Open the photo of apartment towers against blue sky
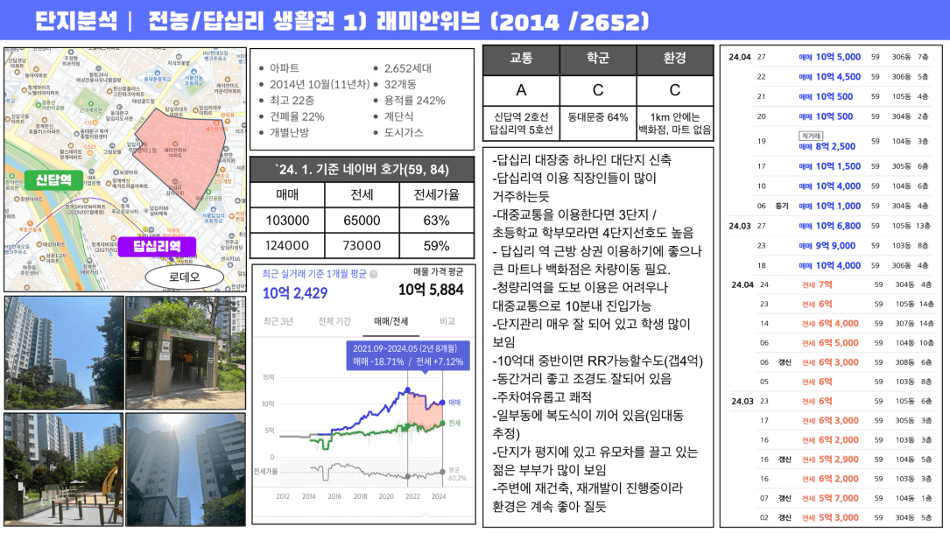 [x=64, y=353]
